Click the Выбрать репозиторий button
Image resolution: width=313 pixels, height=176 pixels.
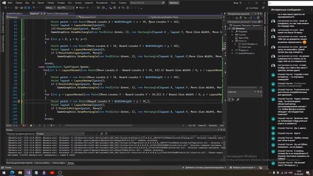[243, 168]
